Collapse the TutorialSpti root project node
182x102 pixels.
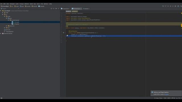[x=1, y=11]
